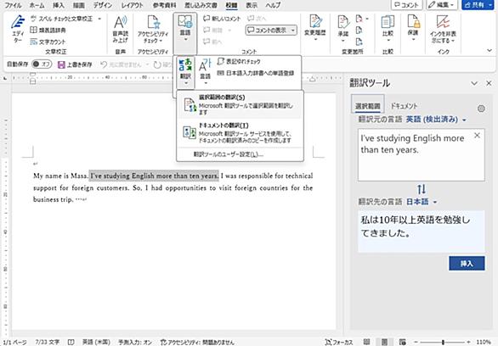The height and width of the screenshot is (346, 498).
Task: Click the source text input box
Action: point(422,154)
